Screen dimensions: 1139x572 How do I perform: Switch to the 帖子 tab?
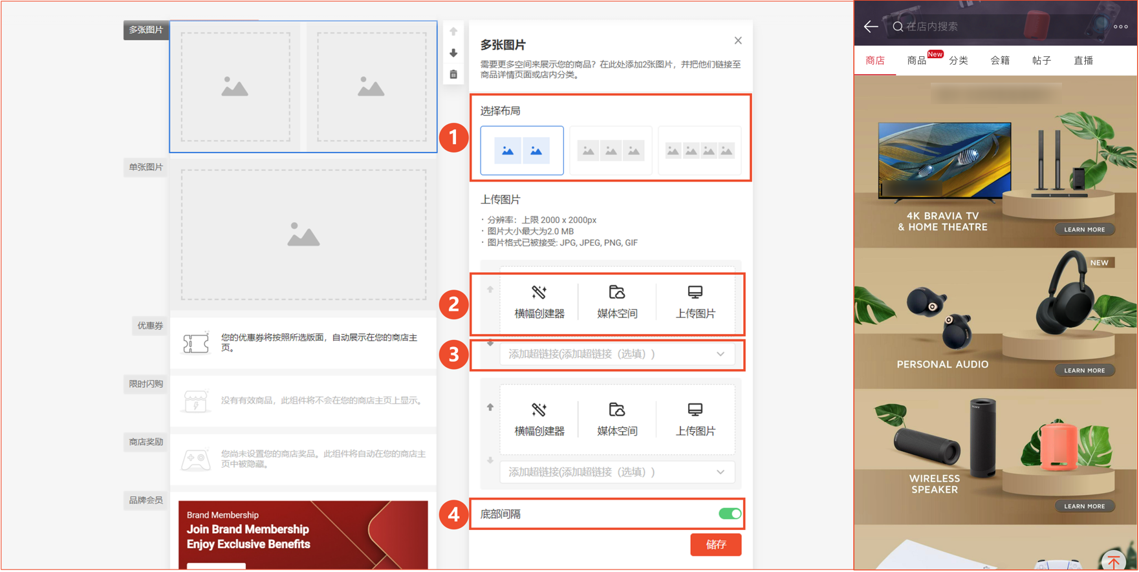click(1041, 60)
